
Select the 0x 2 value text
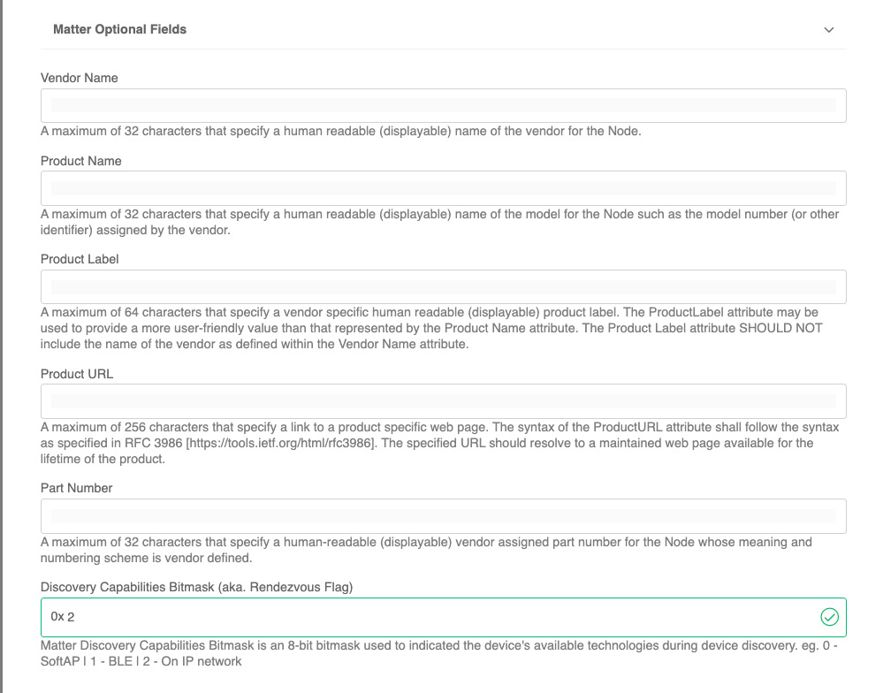point(60,617)
